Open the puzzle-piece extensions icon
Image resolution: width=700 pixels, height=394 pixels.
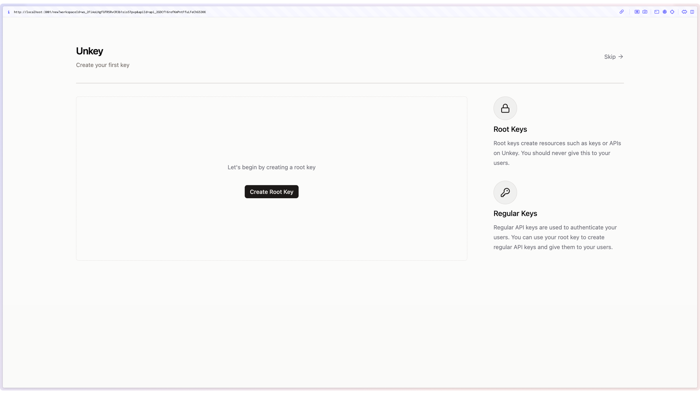pos(684,12)
